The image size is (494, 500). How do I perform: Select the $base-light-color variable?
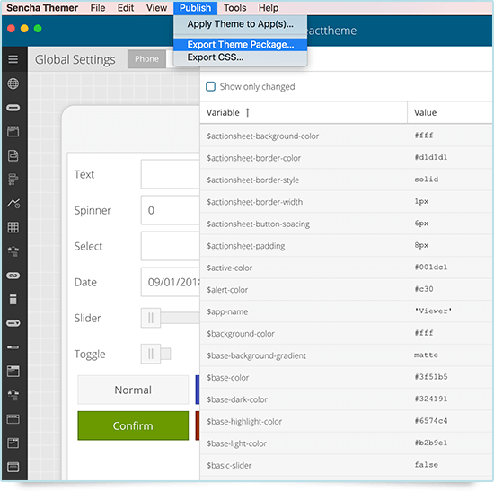coord(236,443)
